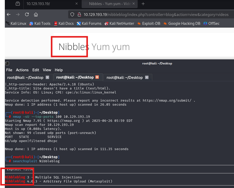
Task: Click the 'Starting Nmap 7.95' line
Action: [69, 121]
